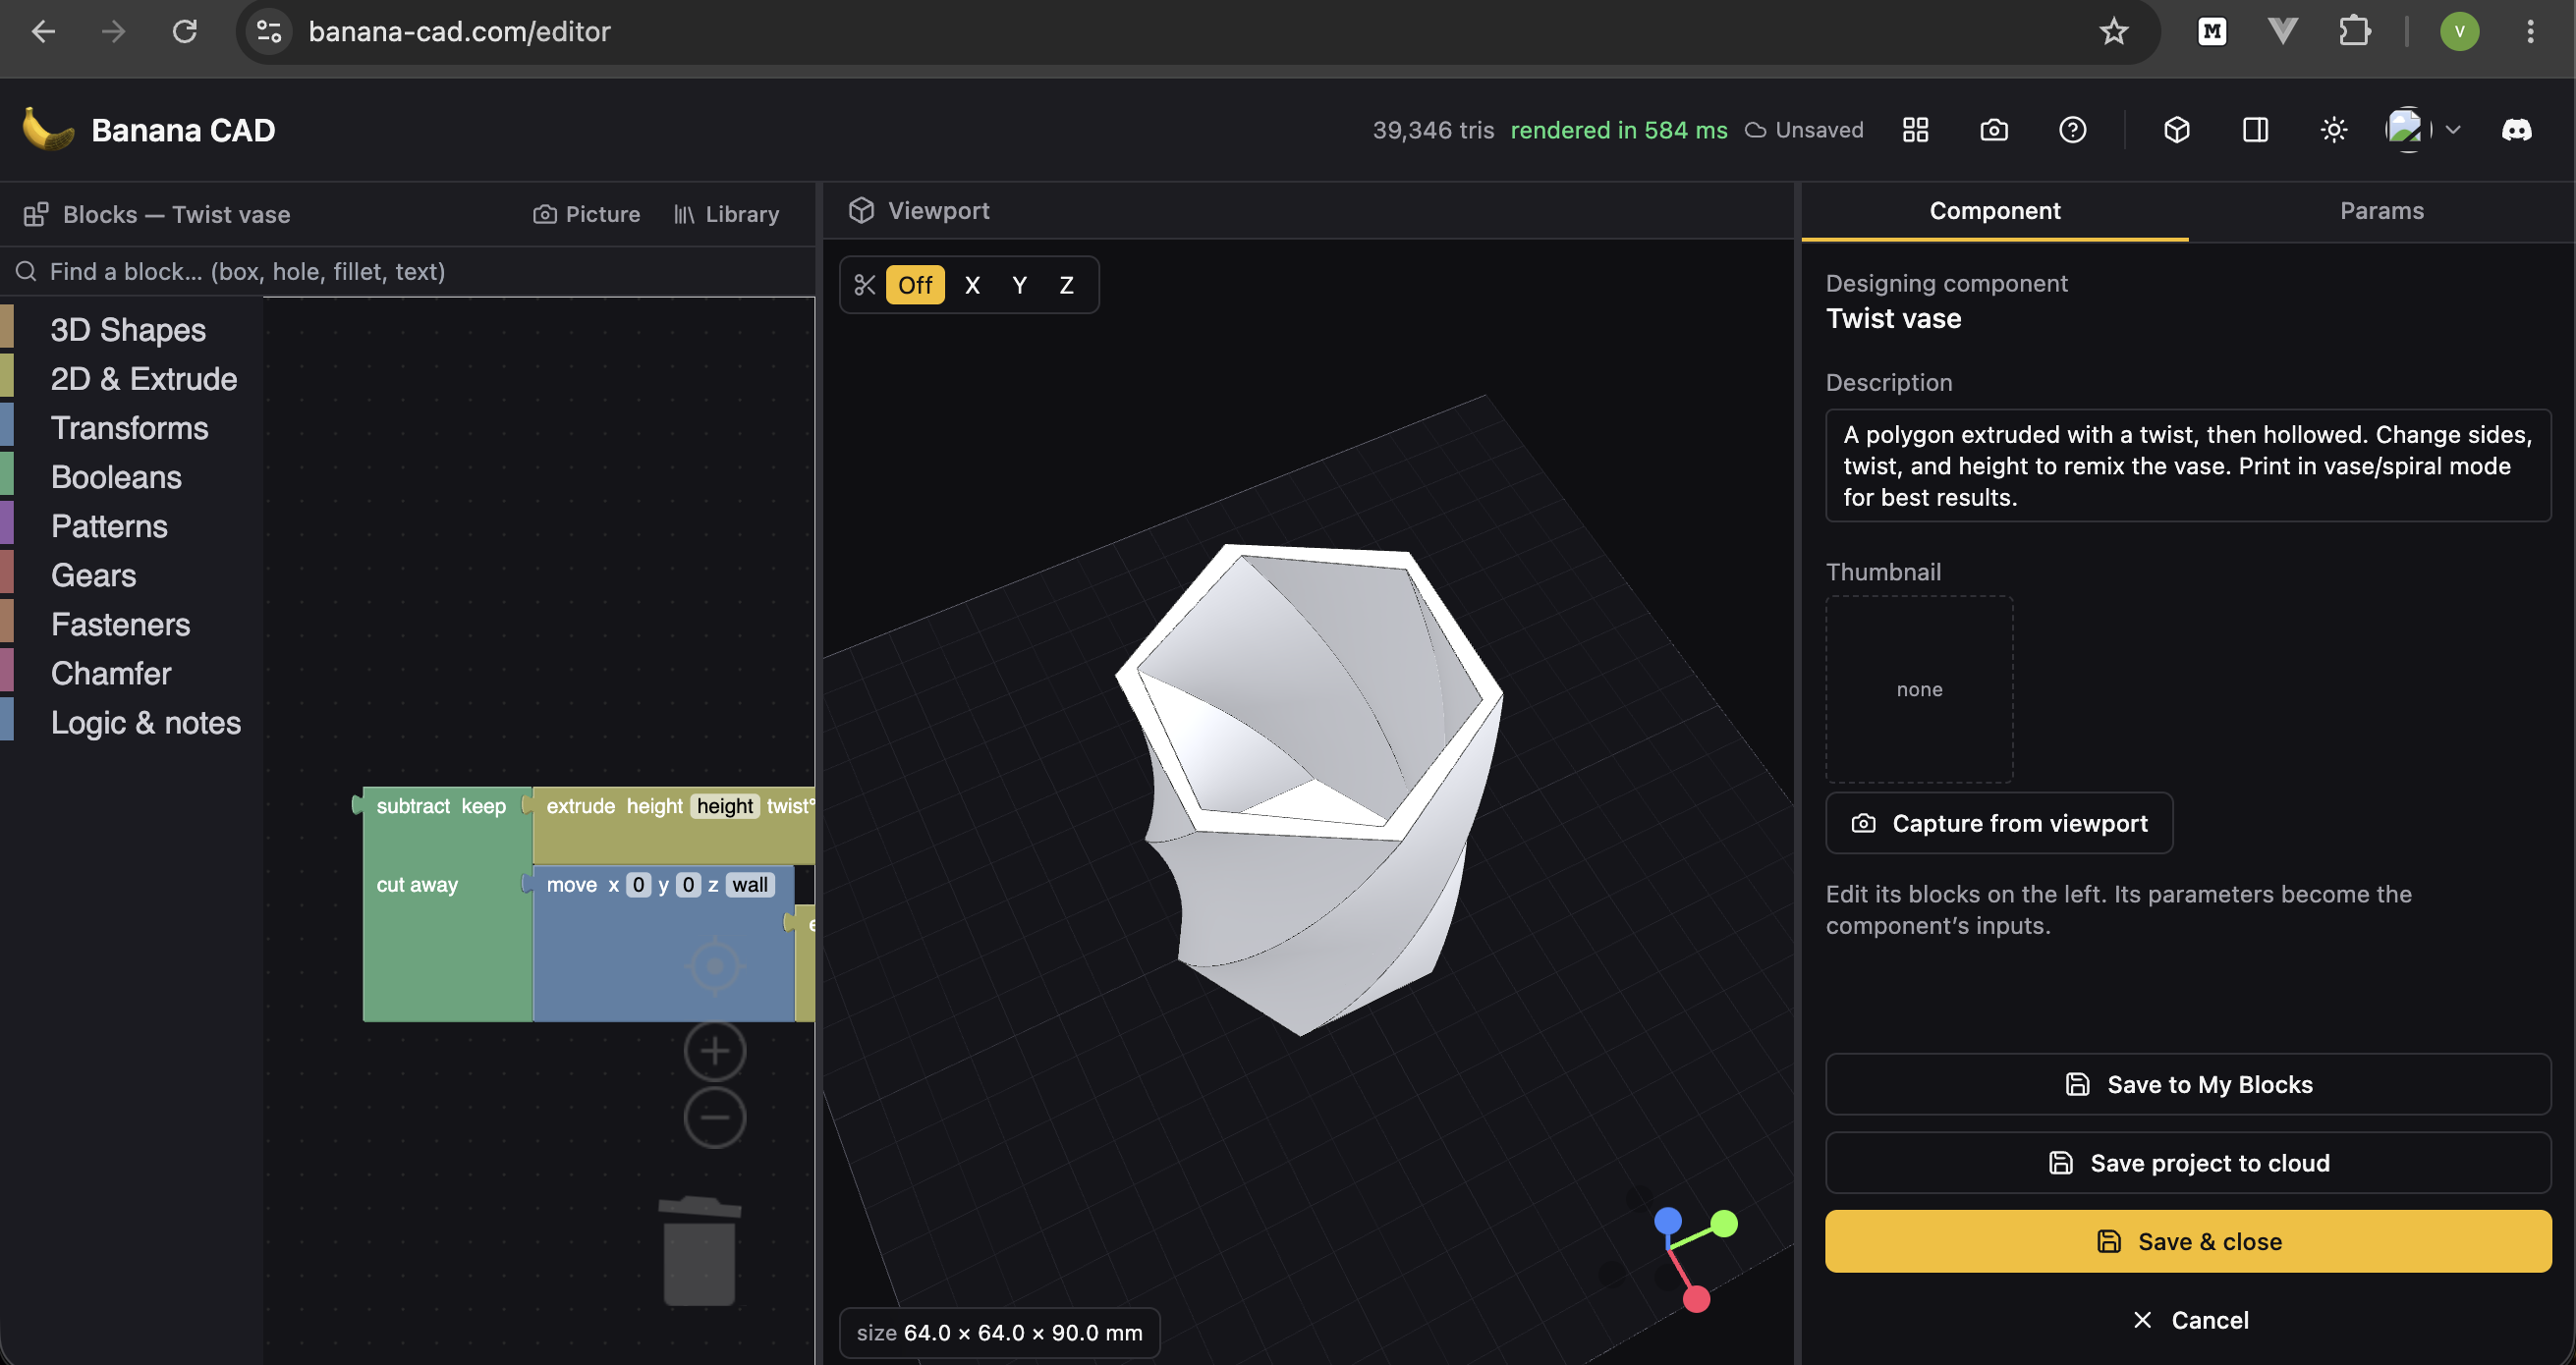The height and width of the screenshot is (1365, 2576).
Task: Open the Discord icon in header
Action: [x=2516, y=130]
